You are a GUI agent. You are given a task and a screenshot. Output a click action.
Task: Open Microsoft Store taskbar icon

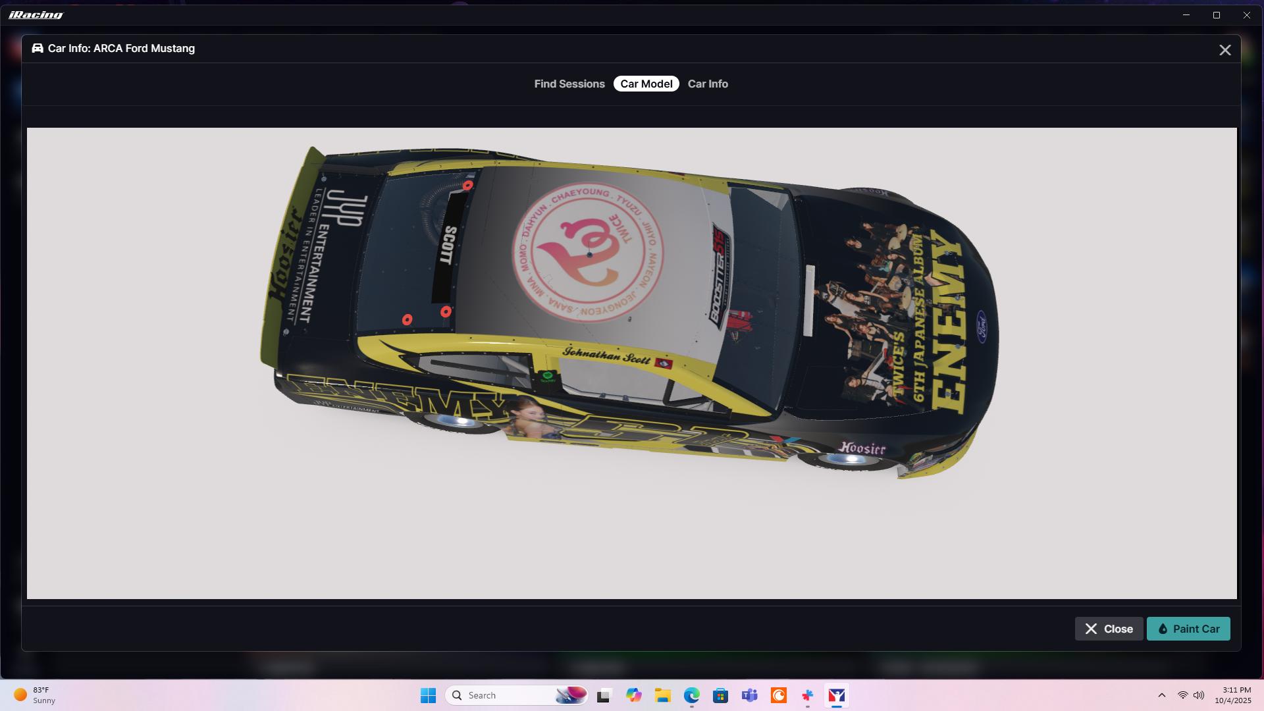point(720,695)
